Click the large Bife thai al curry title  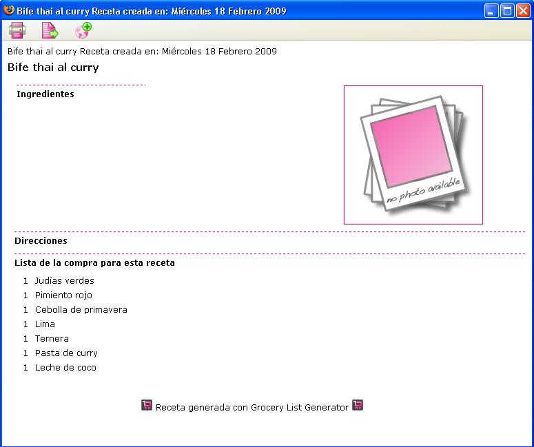click(53, 67)
